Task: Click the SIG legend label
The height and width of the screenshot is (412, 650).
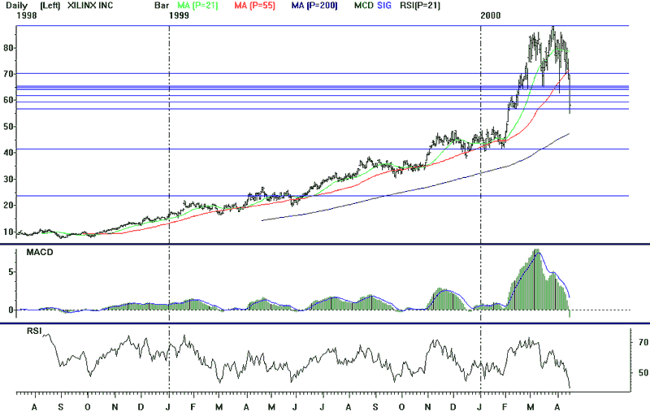Action: point(384,6)
